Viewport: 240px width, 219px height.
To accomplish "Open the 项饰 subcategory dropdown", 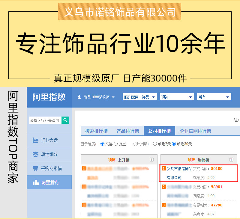I will coord(177,97).
